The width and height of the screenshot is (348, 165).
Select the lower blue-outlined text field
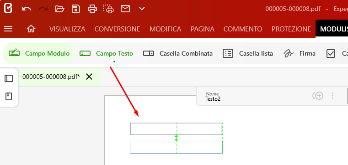coord(176,147)
